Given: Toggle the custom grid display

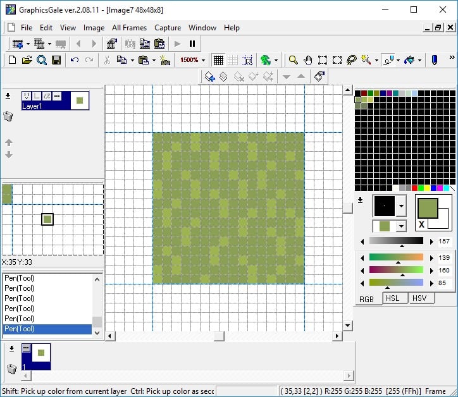Looking at the screenshot, I should click(233, 60).
